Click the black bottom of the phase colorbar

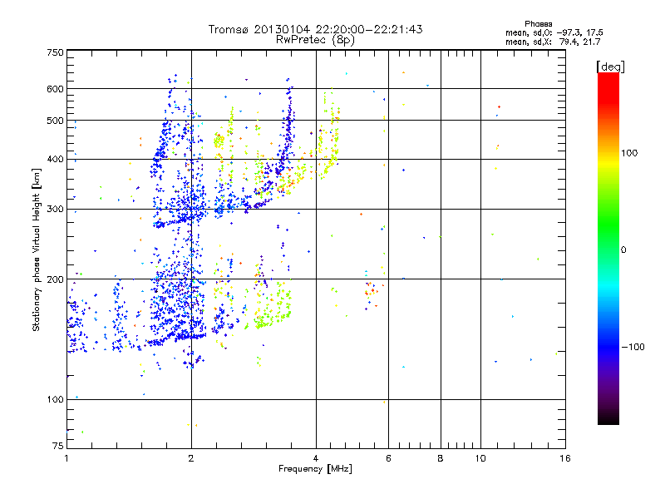click(608, 419)
